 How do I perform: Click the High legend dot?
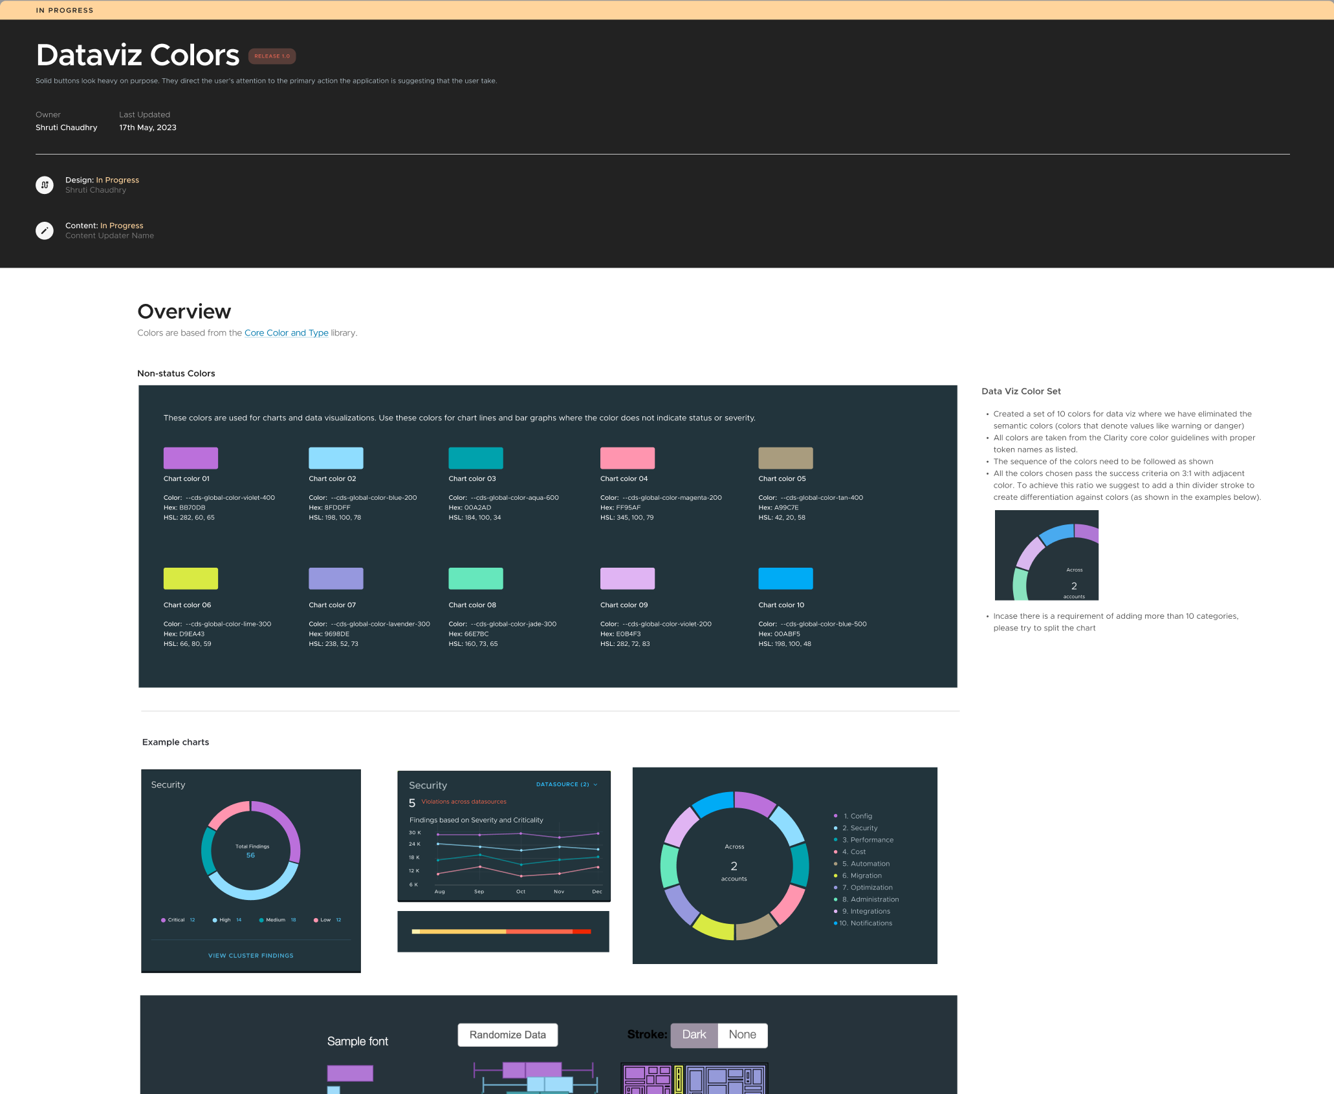click(215, 920)
